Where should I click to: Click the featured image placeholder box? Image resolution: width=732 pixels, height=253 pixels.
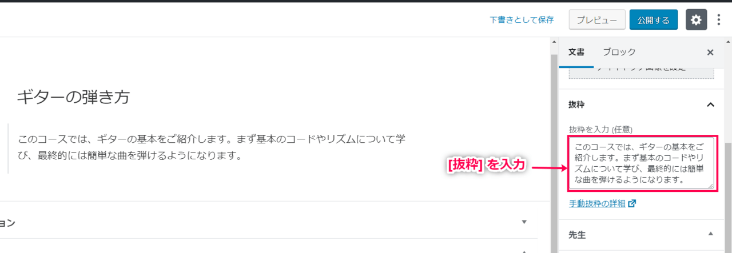(641, 71)
